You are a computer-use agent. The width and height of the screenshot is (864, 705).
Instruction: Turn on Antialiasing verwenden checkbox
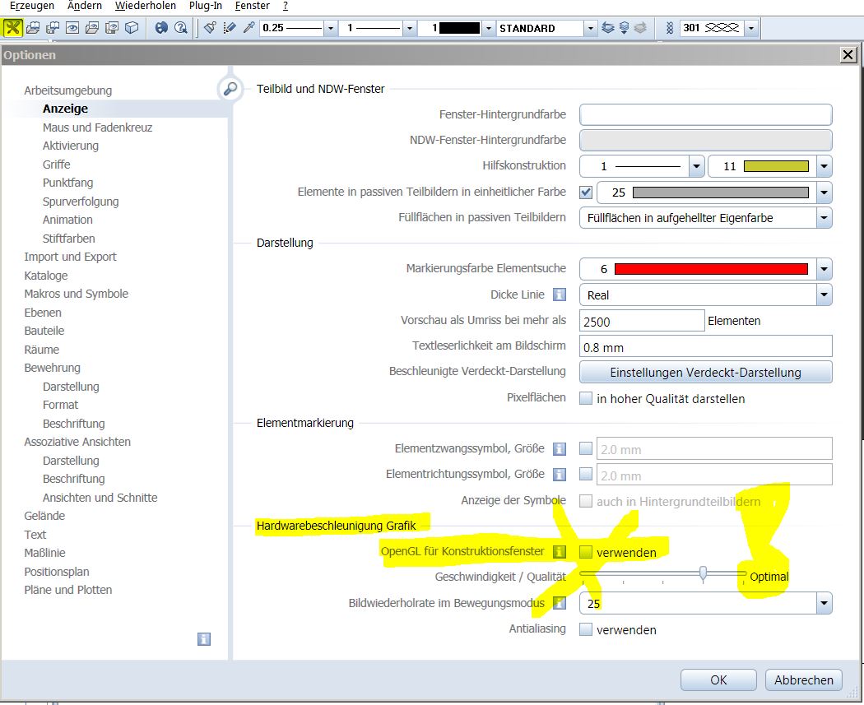[x=586, y=629]
